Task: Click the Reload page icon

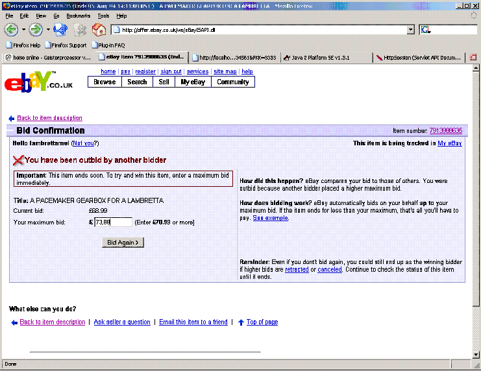Action: (60, 30)
